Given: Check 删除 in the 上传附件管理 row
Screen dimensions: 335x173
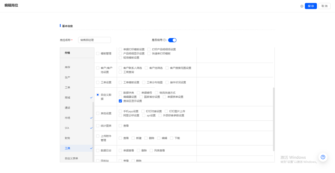Looking at the screenshot, I should (146, 138).
